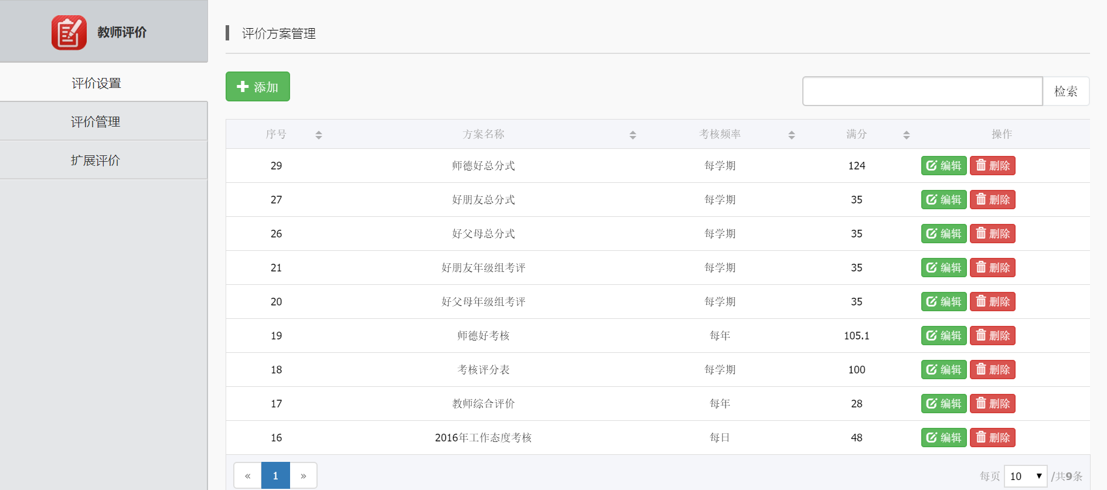Image resolution: width=1107 pixels, height=490 pixels.
Task: Click the 教师评价 app logo icon
Action: tap(69, 33)
